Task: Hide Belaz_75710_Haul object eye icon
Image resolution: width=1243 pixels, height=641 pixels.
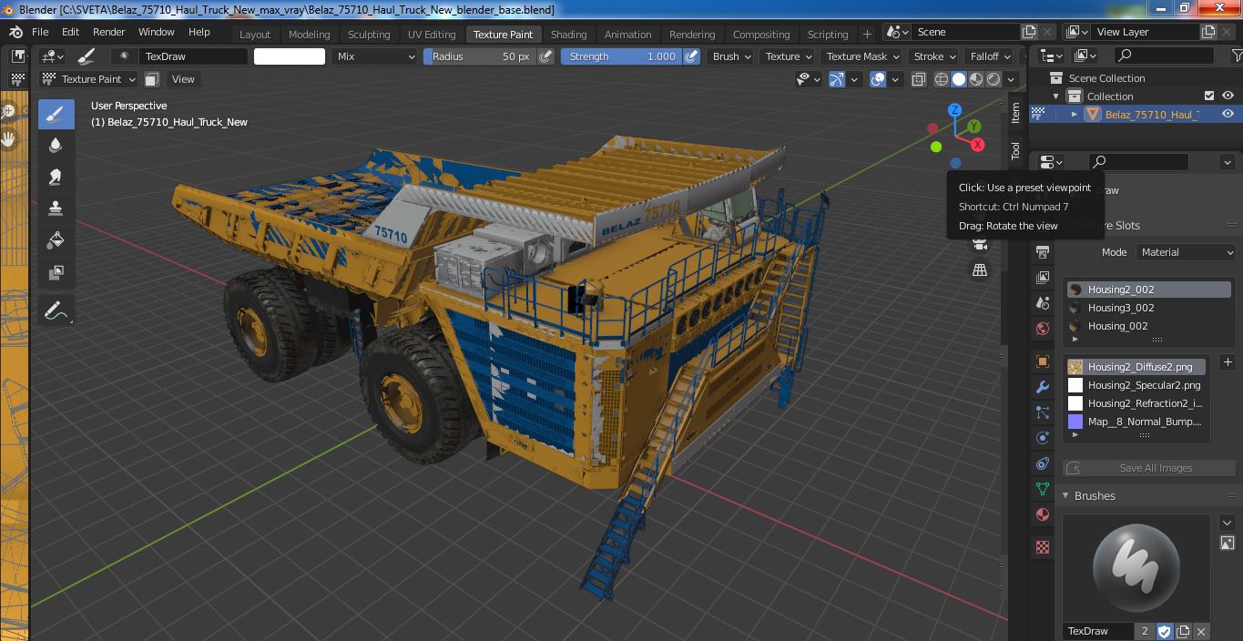Action: click(1228, 114)
